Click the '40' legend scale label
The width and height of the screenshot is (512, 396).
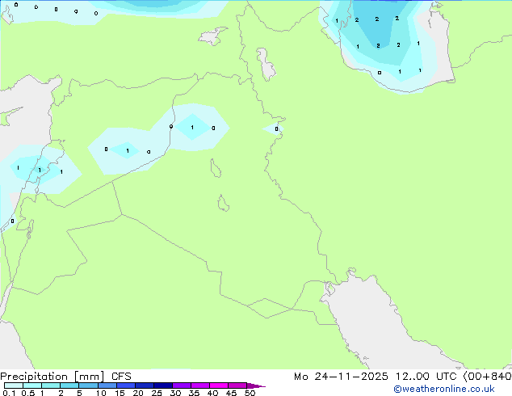212,393
